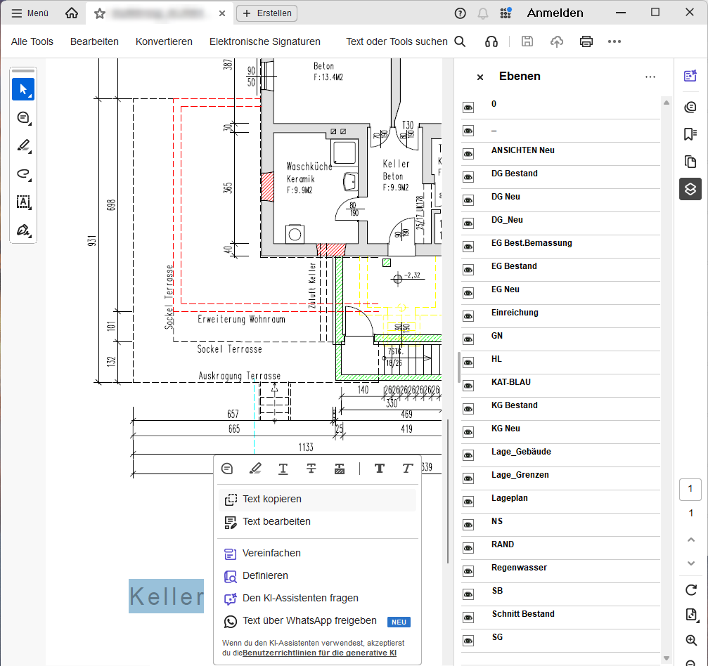Underline selected text from popup toolbar

click(283, 469)
